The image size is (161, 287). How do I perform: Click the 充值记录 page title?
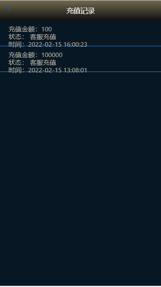[80, 11]
